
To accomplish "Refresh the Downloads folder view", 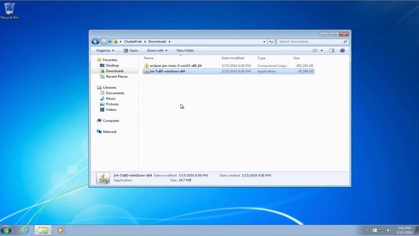I will [x=271, y=42].
